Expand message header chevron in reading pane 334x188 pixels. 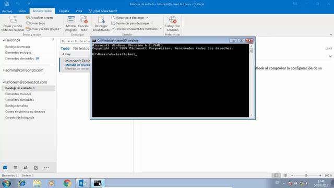[x=330, y=56]
